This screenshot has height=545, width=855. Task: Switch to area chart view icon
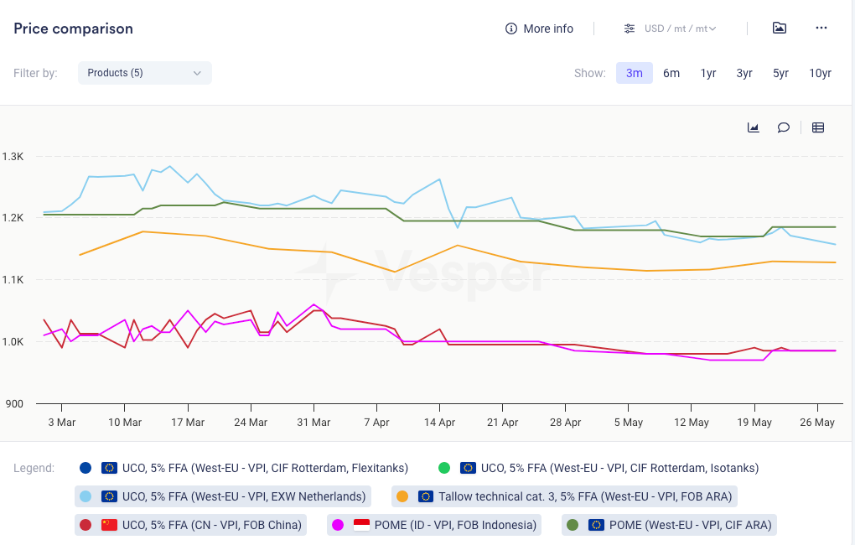(754, 127)
